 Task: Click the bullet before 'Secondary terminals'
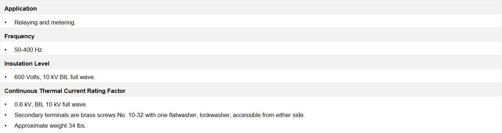pos(6,115)
